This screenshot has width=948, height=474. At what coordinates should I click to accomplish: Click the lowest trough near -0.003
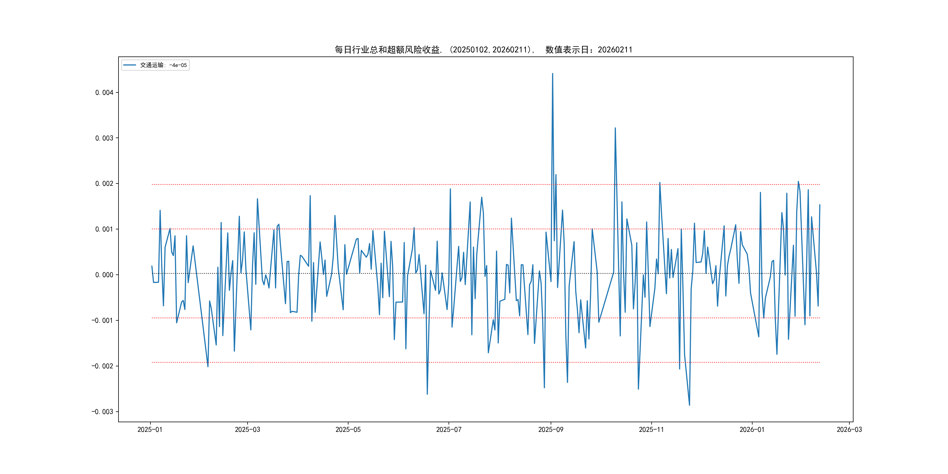[689, 405]
